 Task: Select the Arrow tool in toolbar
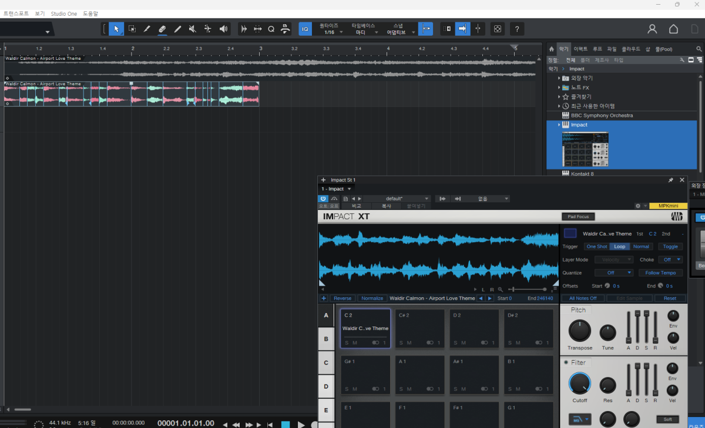click(x=116, y=29)
